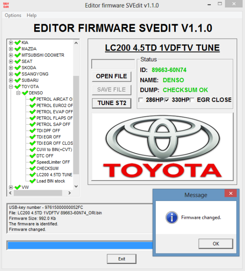Click the green checkmark icon beside SEAT
Image resolution: width=245 pixels, height=271 pixels.
(17, 61)
